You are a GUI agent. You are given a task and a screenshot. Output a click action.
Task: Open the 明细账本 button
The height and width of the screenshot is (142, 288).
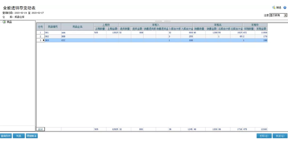point(32,136)
